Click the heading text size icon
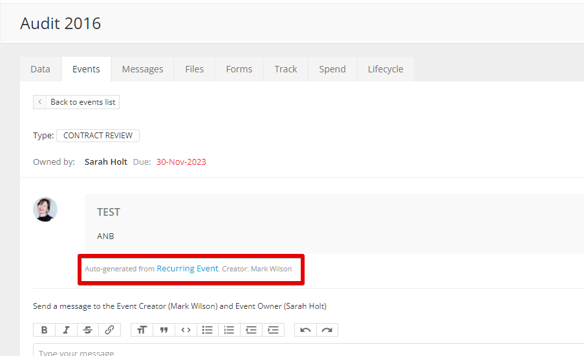584x356 pixels. pyautogui.click(x=142, y=330)
